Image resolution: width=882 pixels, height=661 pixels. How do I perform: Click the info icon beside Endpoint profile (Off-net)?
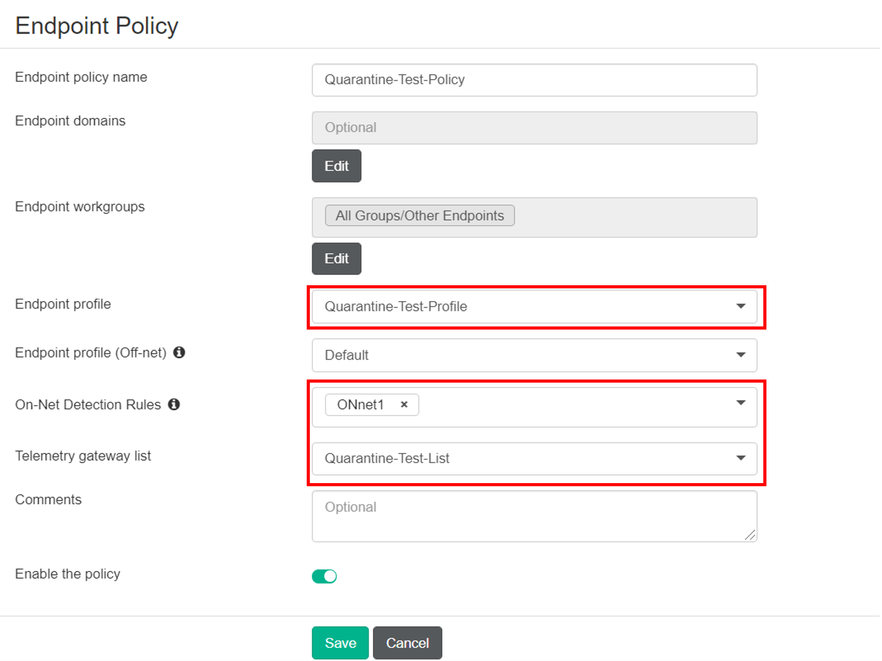coord(179,353)
